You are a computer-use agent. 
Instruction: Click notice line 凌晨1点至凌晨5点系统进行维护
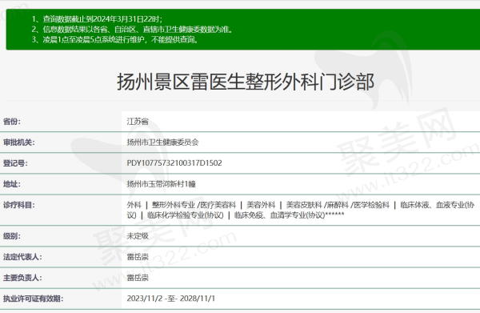coord(114,39)
